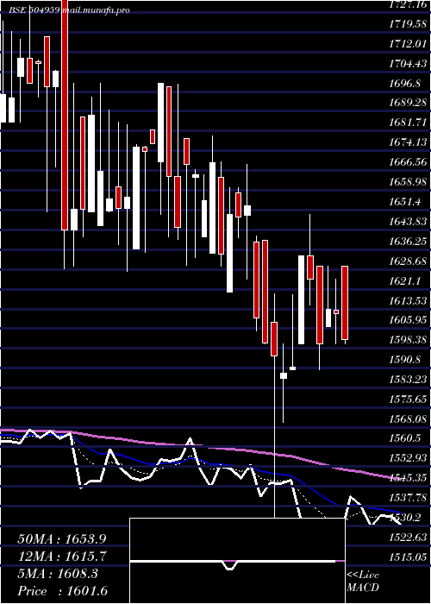The height and width of the screenshot is (604, 431).
Task: Click the 1712.01 price axis label
Action: coord(408,44)
